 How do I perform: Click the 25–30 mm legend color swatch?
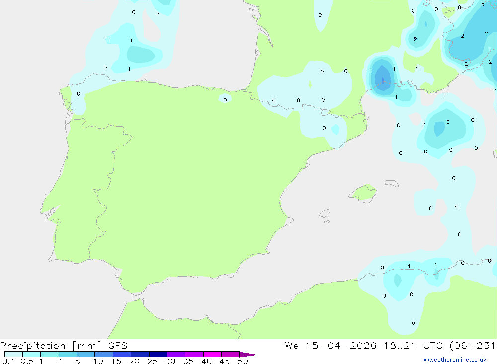point(158,354)
